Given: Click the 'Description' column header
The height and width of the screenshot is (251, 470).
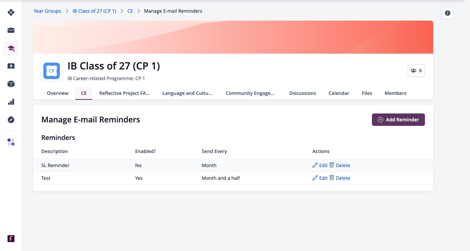Looking at the screenshot, I should click(54, 151).
